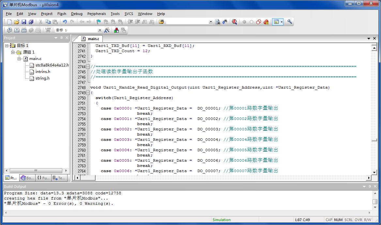
Task: Kill all breakpoints icon
Action: 266,22
